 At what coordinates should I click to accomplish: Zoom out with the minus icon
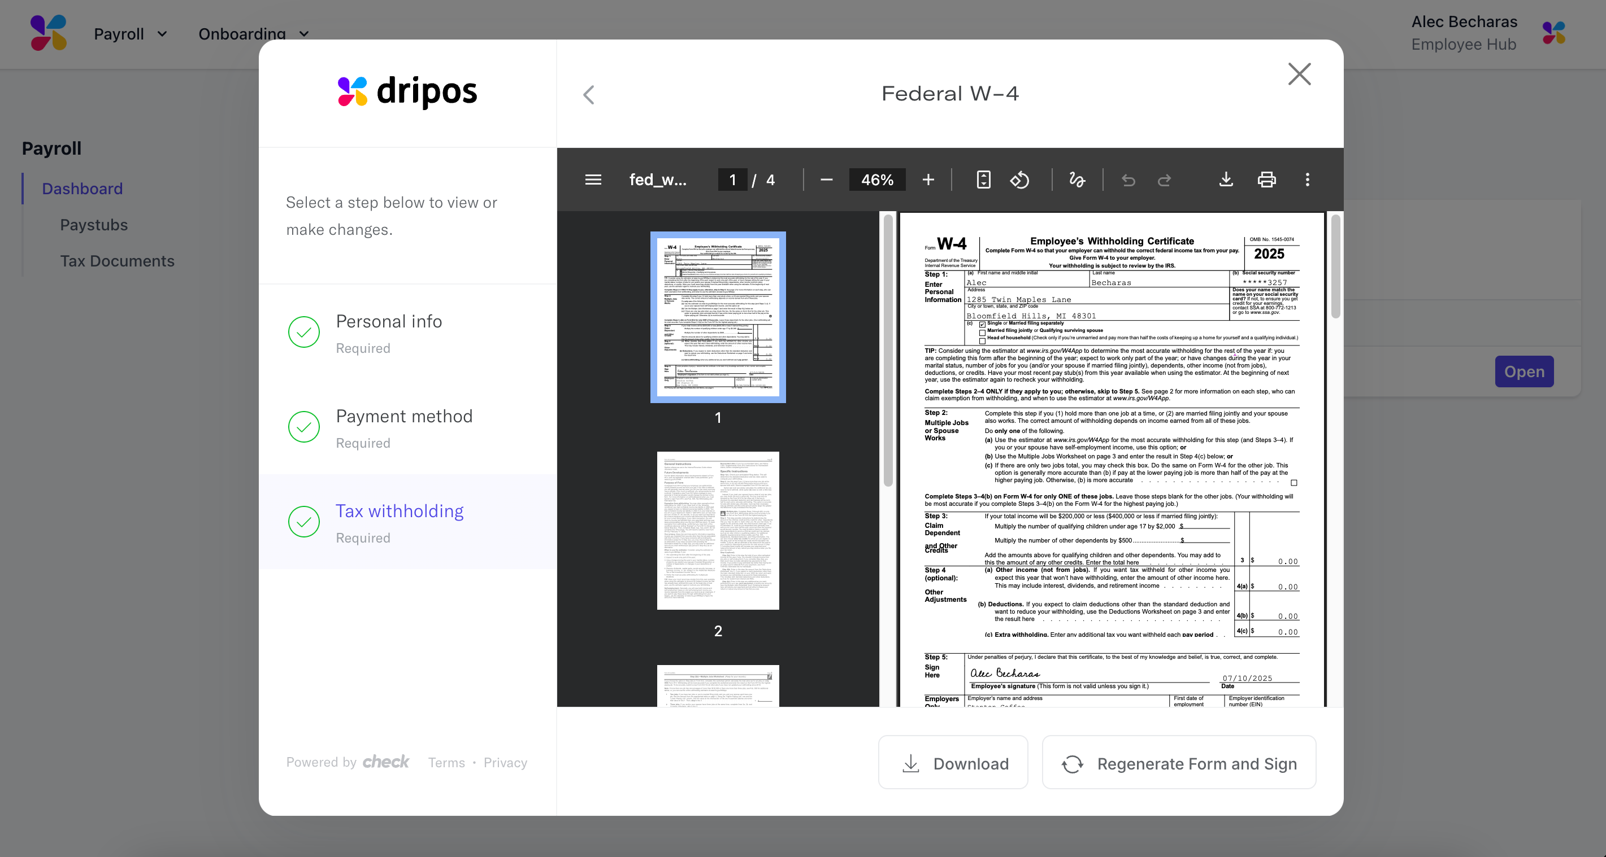point(826,180)
